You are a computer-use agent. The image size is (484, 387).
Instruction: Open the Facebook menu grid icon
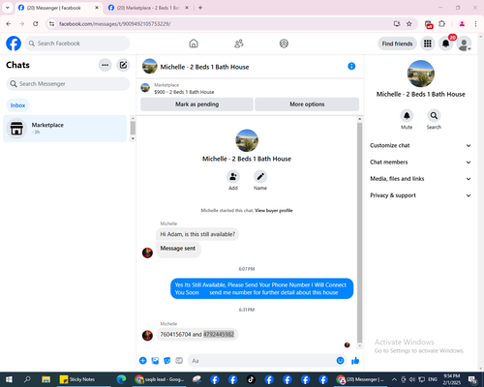(428, 44)
